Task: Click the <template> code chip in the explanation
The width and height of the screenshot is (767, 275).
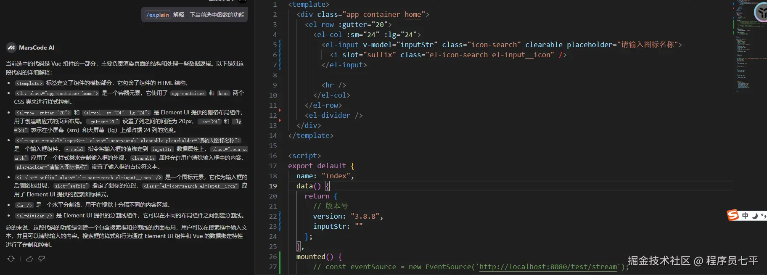Action: (x=29, y=83)
